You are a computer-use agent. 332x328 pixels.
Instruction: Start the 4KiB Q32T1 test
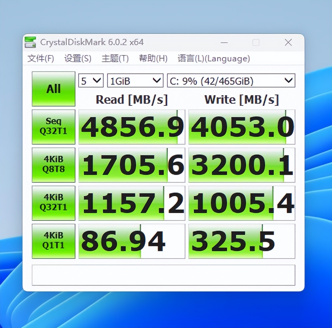click(53, 203)
